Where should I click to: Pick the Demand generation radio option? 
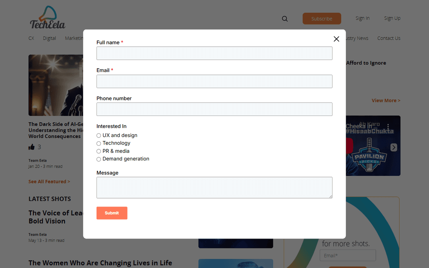tap(99, 159)
